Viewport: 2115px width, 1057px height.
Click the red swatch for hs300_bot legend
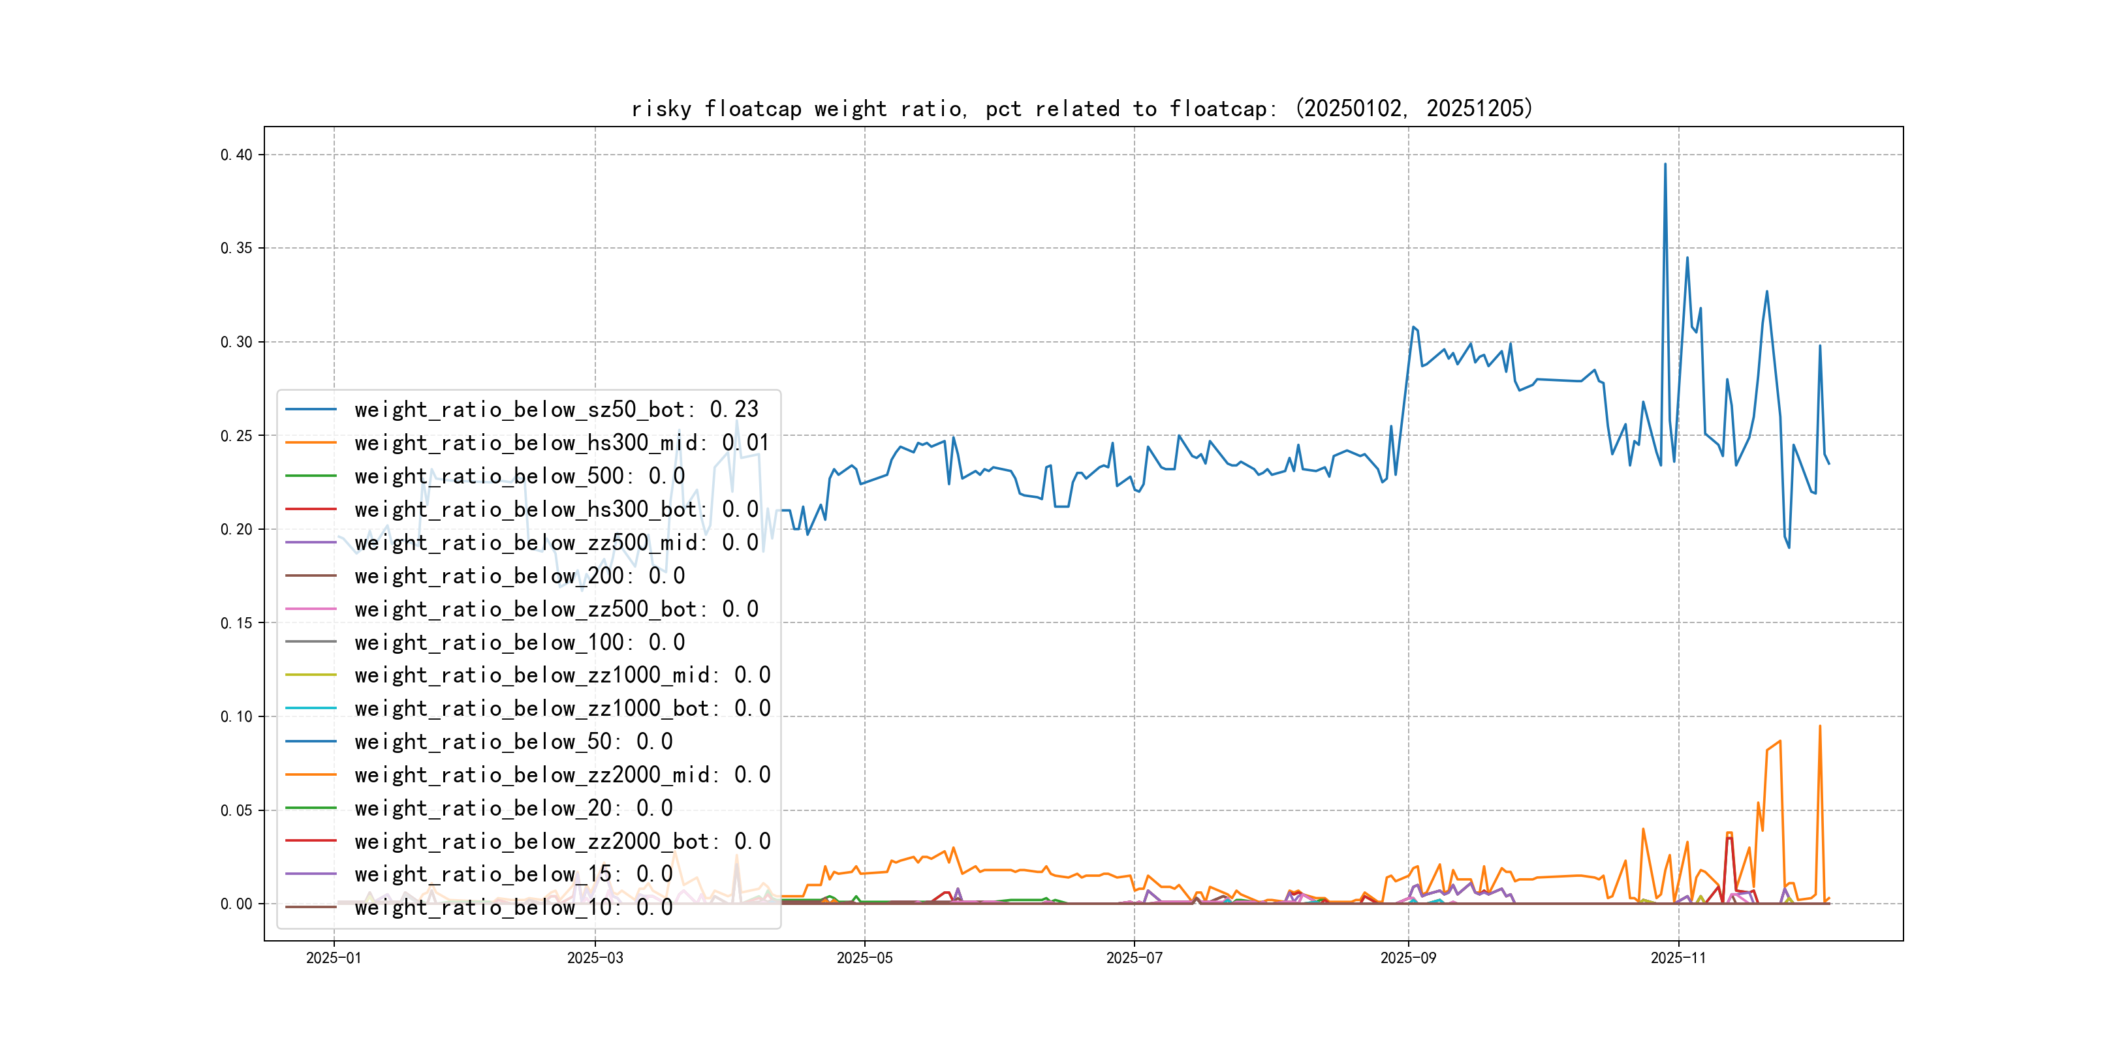(x=310, y=510)
